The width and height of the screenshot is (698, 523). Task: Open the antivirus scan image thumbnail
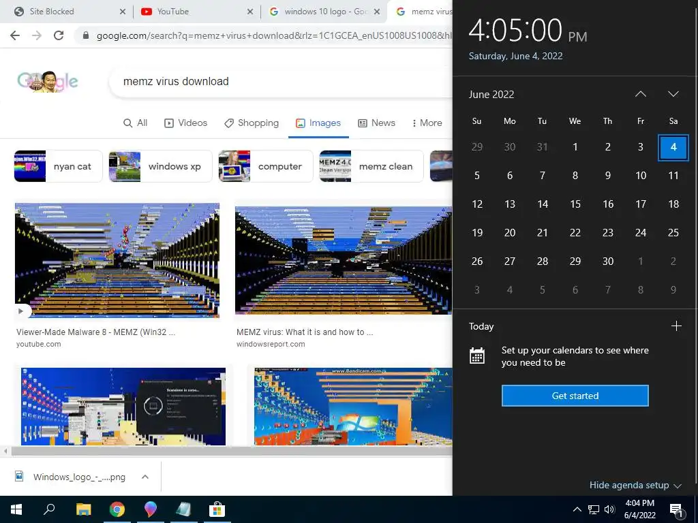123,407
